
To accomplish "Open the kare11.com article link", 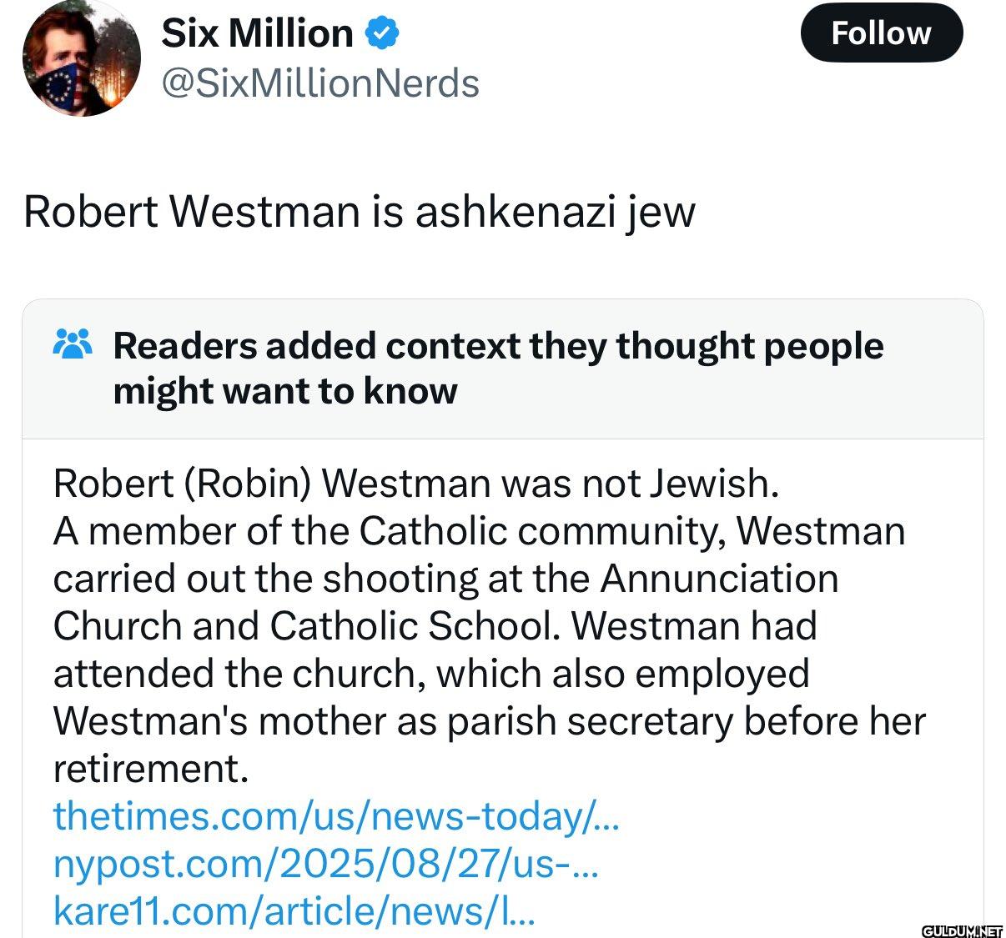I will (x=294, y=910).
